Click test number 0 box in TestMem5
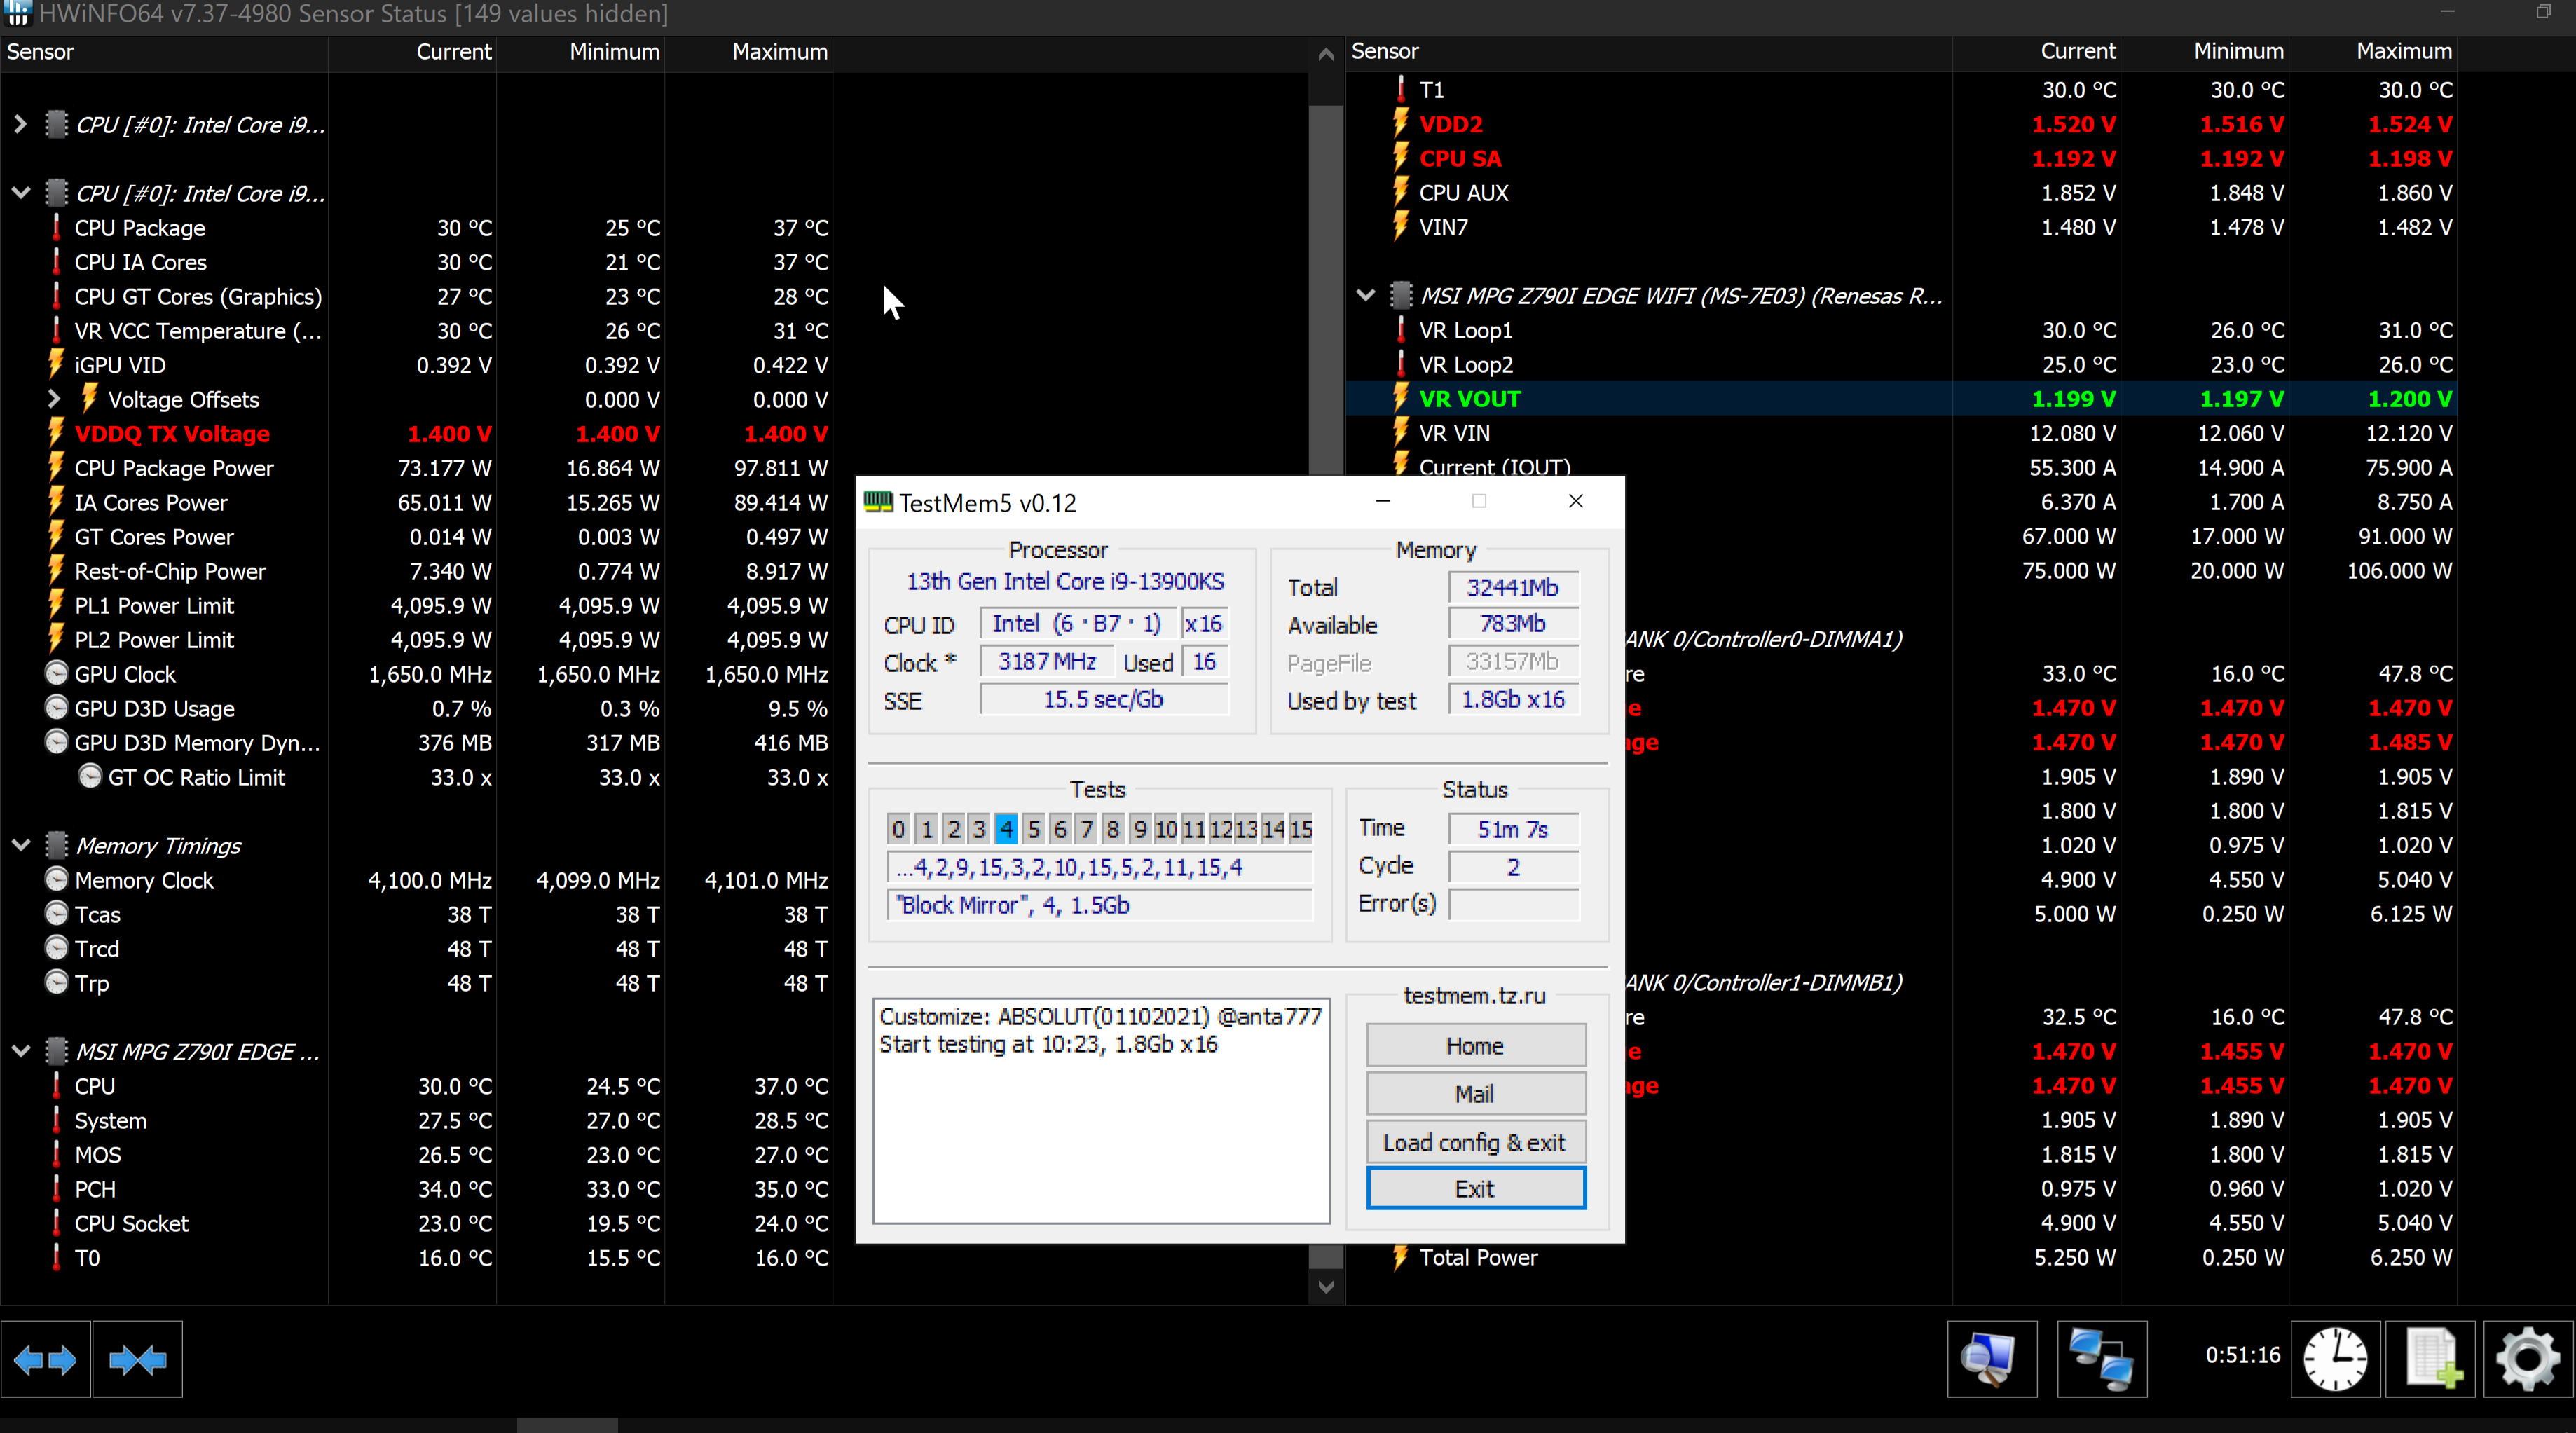 [898, 828]
